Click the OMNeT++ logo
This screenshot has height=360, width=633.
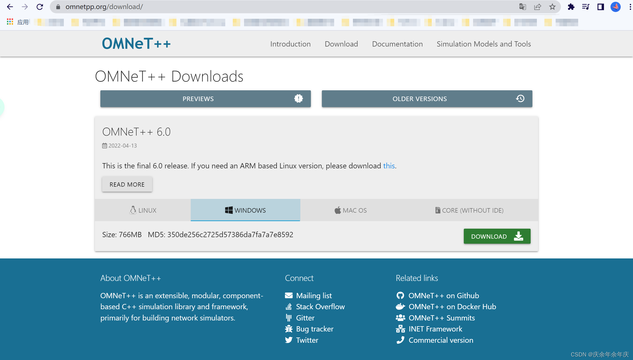pos(136,44)
